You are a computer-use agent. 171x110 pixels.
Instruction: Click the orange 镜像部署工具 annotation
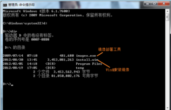pos(109,49)
